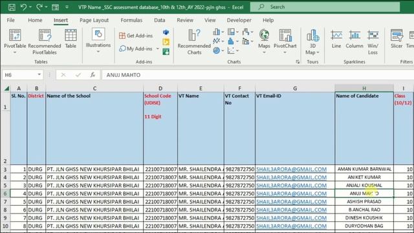The height and width of the screenshot is (233, 414).
Task: Insert Hierarchy chart
Action: 233,32
